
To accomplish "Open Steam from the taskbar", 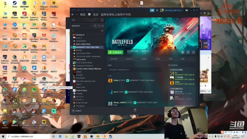I will pyautogui.click(x=111, y=136).
